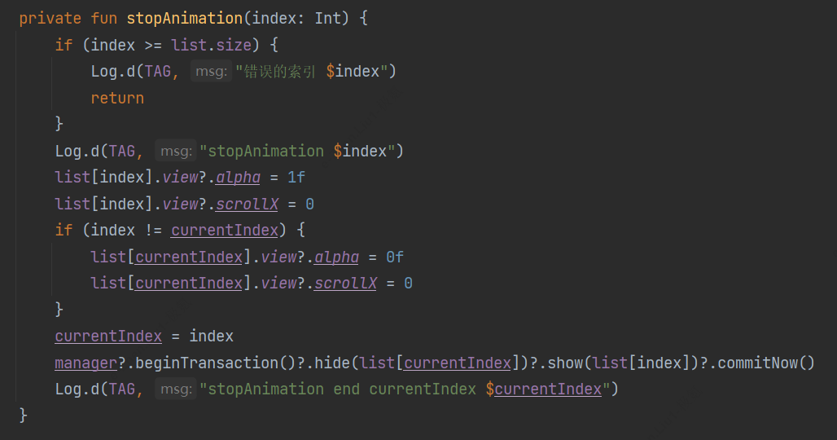This screenshot has height=440, width=837.
Task: Click scrollX on the list[currentIndex] line
Action: [x=345, y=283]
